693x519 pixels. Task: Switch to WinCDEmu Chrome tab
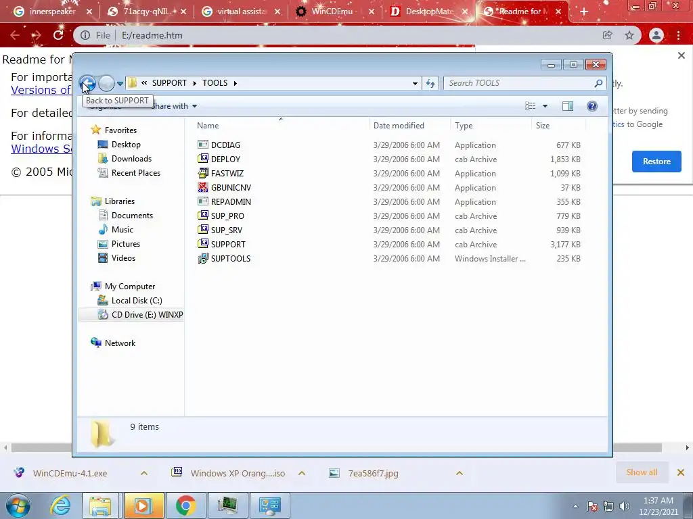click(334, 11)
